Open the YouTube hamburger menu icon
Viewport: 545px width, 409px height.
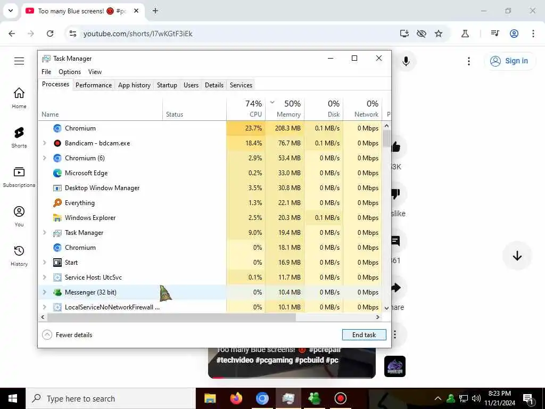tap(19, 61)
